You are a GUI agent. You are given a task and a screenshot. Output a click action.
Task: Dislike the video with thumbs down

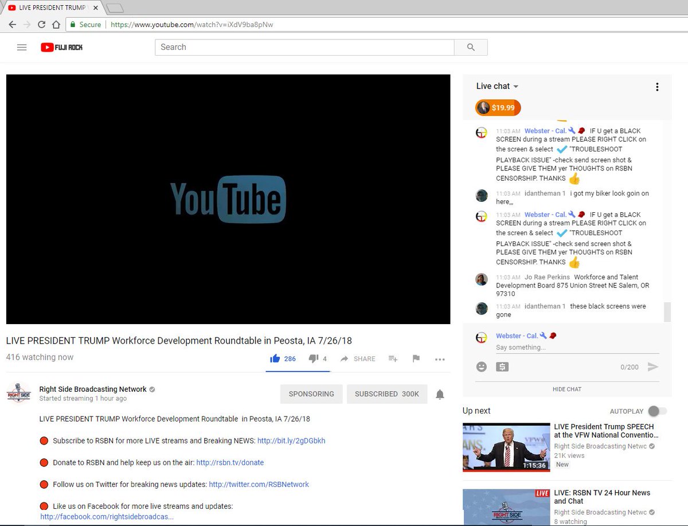coord(314,359)
